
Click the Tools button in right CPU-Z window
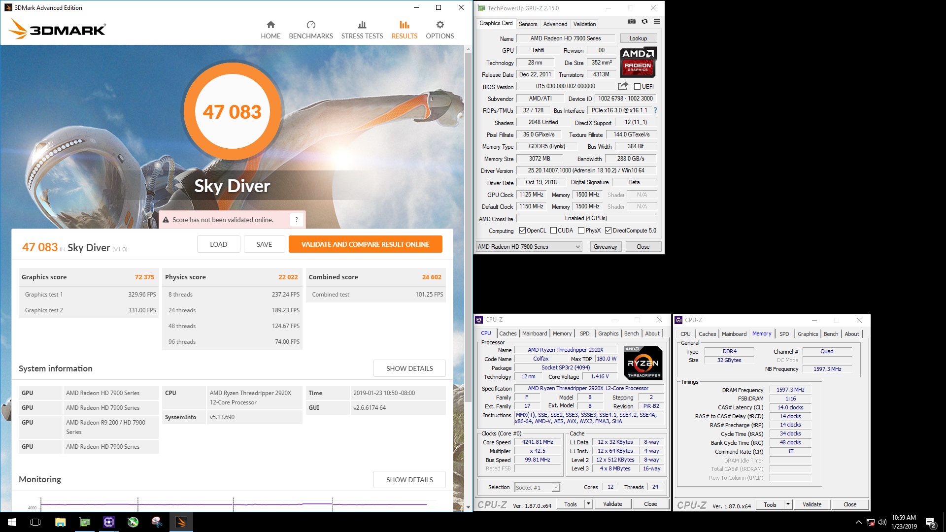770,504
